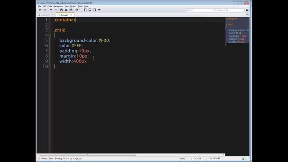Open the Find field dropdown arrow
The height and width of the screenshot is (162, 288).
(214, 10)
